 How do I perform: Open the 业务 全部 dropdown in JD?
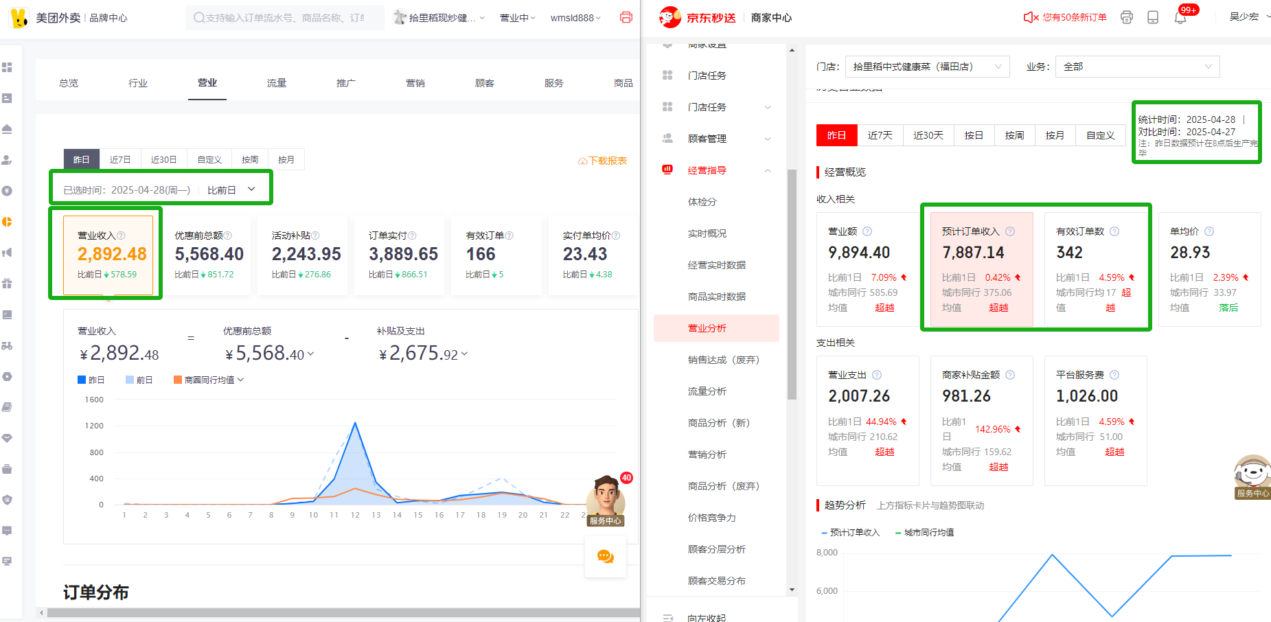(1137, 67)
